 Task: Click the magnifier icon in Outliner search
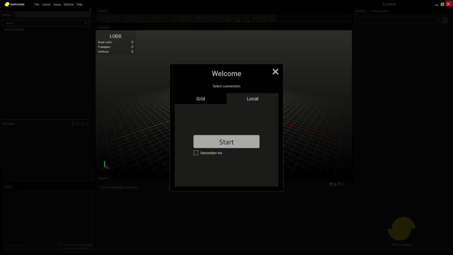point(85,23)
